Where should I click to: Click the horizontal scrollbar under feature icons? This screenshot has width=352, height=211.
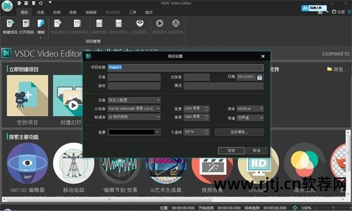(109, 199)
